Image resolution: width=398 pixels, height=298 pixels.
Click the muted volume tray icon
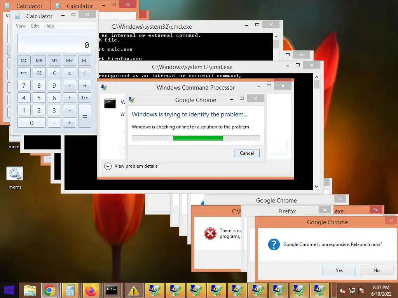342,291
